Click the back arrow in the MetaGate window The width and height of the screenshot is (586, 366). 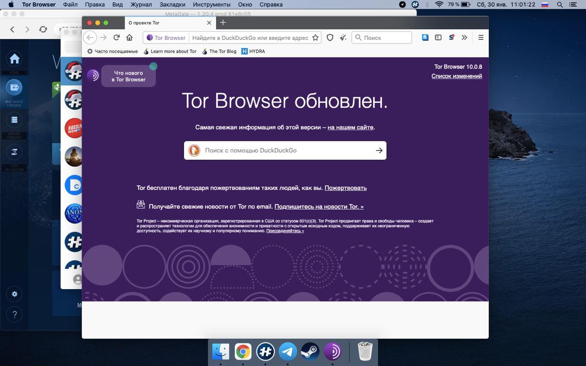click(12, 29)
